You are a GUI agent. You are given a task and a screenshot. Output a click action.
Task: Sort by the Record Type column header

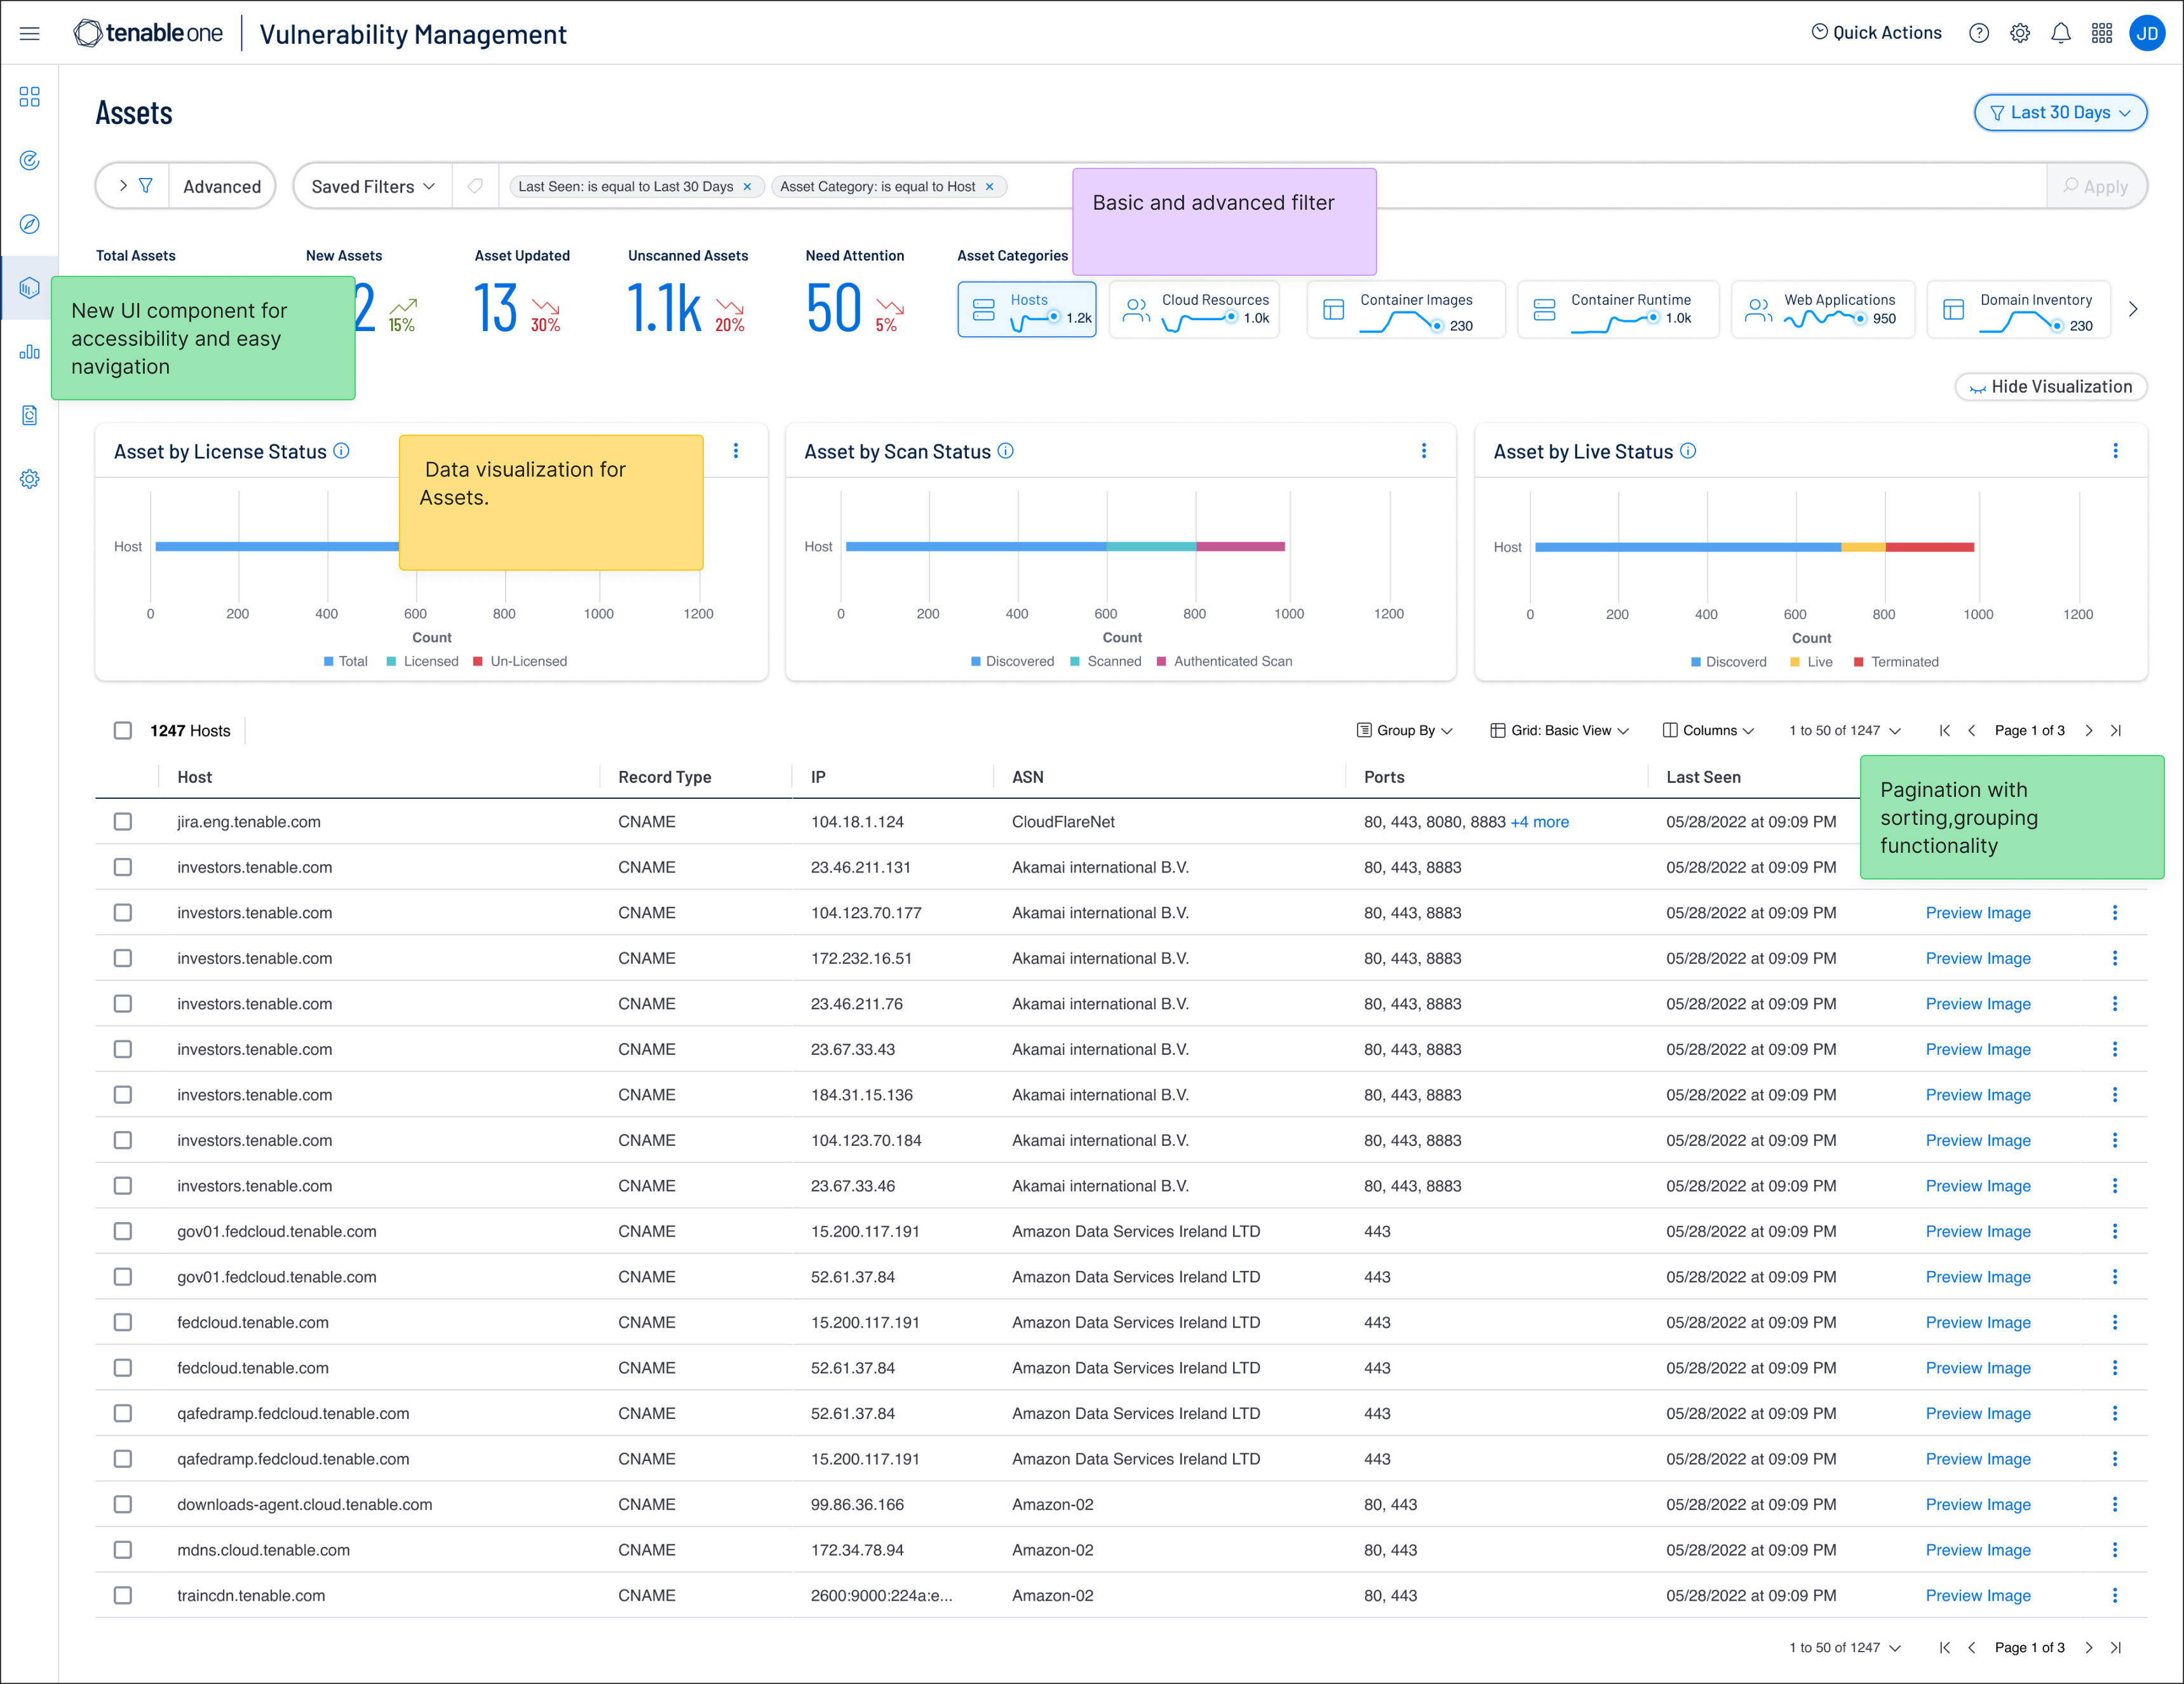tap(664, 777)
